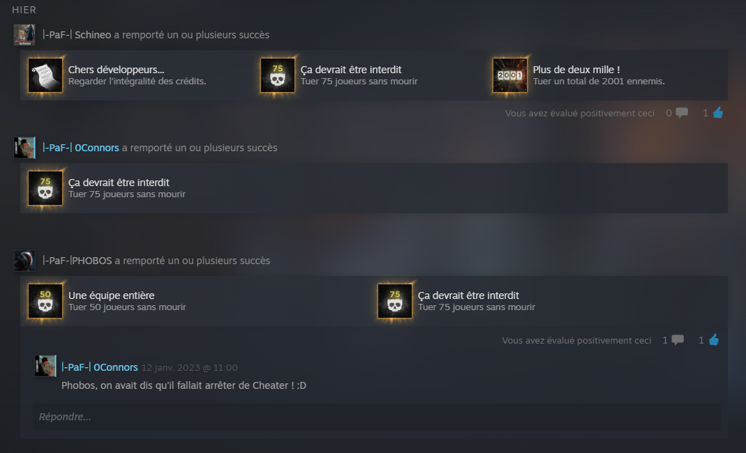Toggle thumbs up on PHOBOS's activity
The height and width of the screenshot is (453, 746).
pyautogui.click(x=714, y=340)
